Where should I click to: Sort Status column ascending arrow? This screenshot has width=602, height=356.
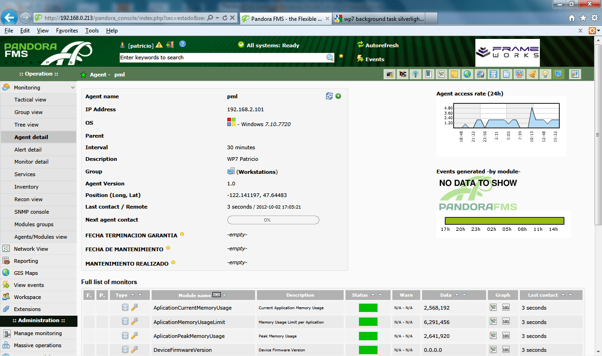[x=373, y=295]
